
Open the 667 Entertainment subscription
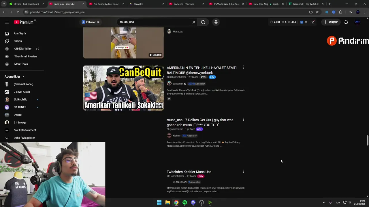click(x=25, y=130)
